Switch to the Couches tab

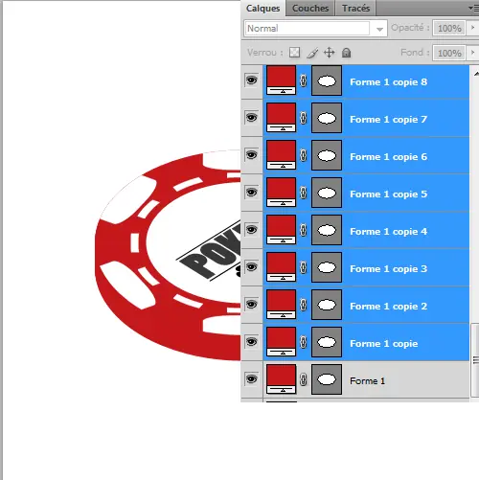[310, 9]
